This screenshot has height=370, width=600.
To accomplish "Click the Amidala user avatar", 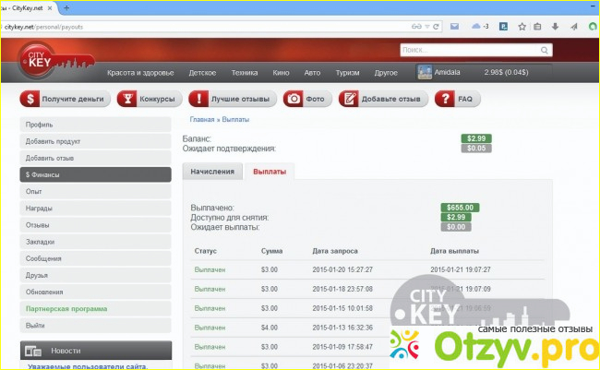I will (426, 72).
